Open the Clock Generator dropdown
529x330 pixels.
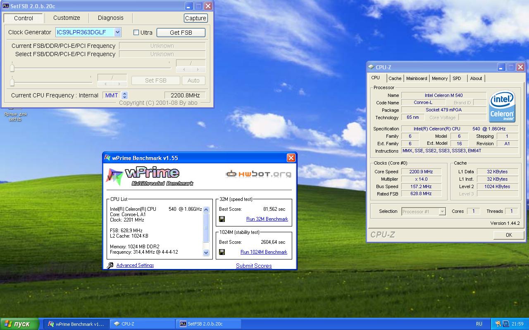[x=117, y=32]
